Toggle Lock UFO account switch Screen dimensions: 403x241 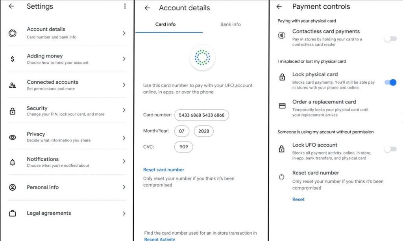point(390,149)
